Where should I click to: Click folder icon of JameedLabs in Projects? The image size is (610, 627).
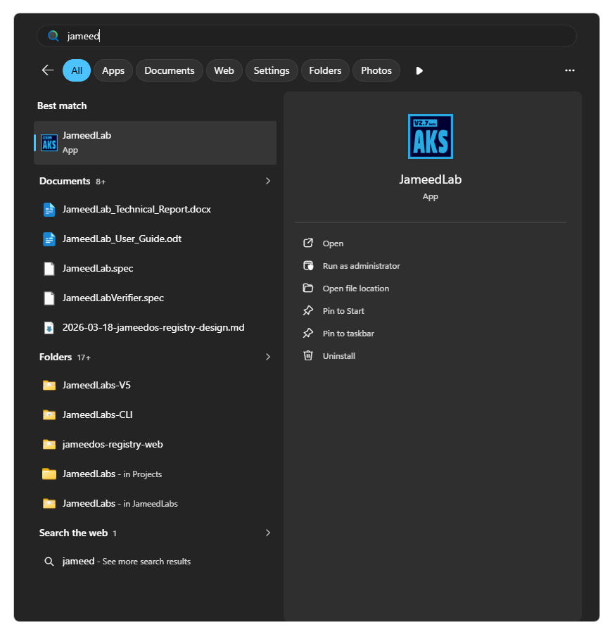(x=49, y=474)
